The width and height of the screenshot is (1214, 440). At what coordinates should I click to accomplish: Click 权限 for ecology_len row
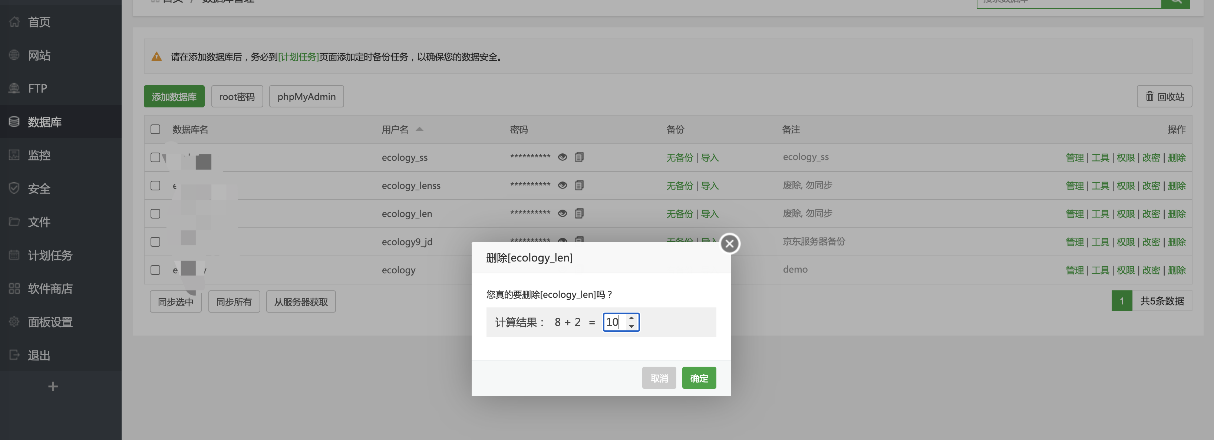1125,214
